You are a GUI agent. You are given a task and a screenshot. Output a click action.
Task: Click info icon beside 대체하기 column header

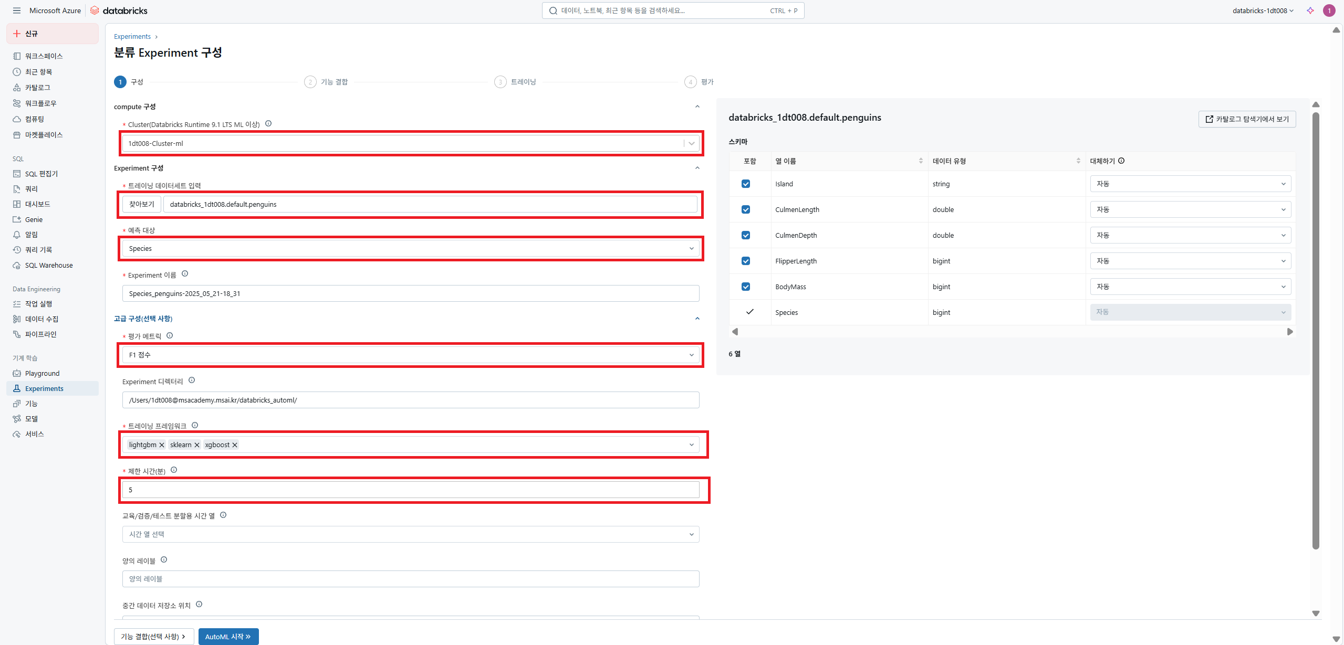click(x=1121, y=161)
